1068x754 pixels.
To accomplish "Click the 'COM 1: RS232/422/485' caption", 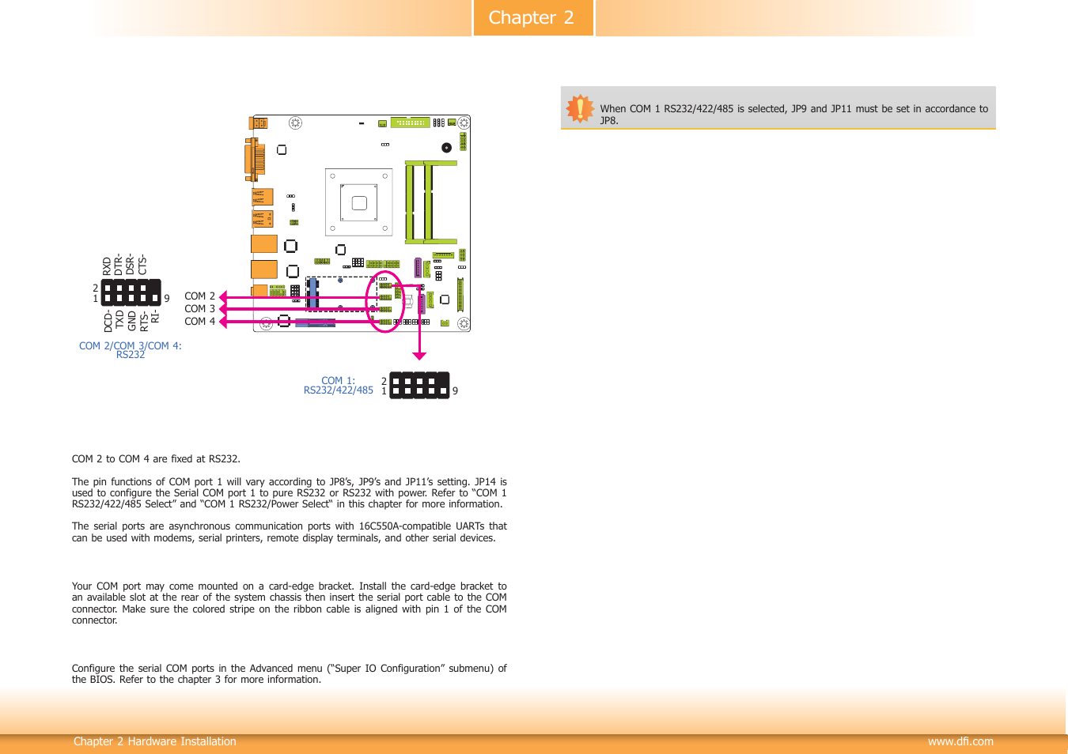I will point(339,386).
